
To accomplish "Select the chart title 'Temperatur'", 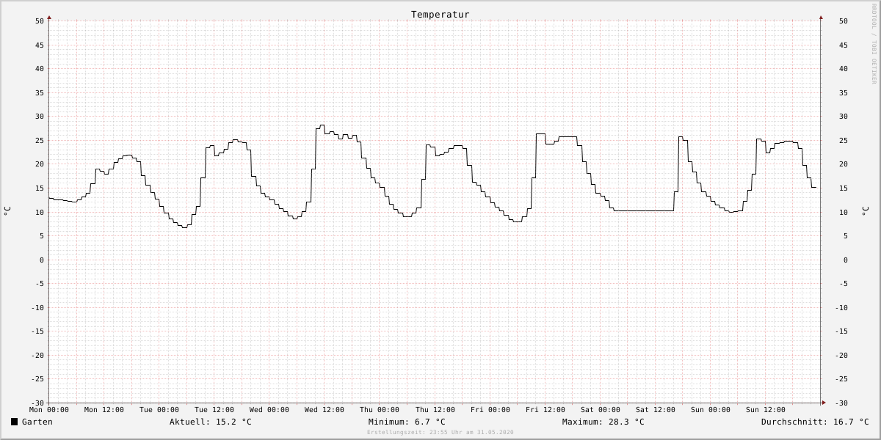I will pyautogui.click(x=440, y=15).
